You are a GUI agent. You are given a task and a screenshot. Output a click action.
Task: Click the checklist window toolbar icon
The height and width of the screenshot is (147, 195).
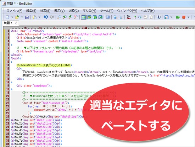(166, 17)
